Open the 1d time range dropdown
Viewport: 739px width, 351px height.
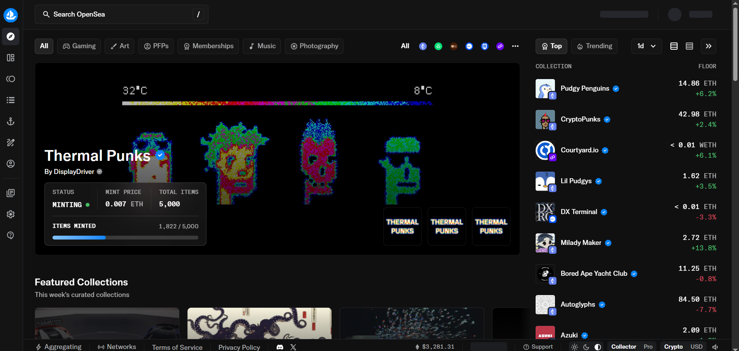(646, 46)
